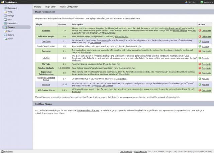Click Deactivate link for Gravatar

(x=206, y=51)
